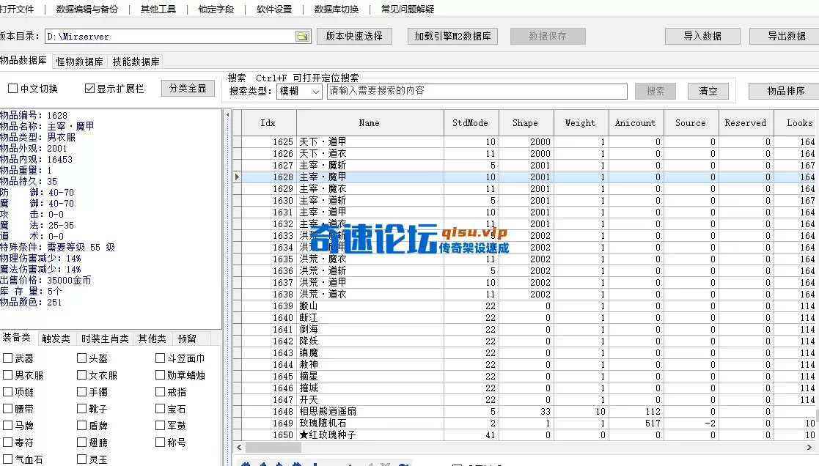Click the last-record navigation arrow icon
Image resolution: width=819 pixels, height=466 pixels.
pyautogui.click(x=296, y=463)
